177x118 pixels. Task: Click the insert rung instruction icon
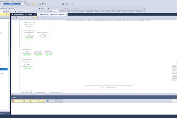tap(53, 9)
